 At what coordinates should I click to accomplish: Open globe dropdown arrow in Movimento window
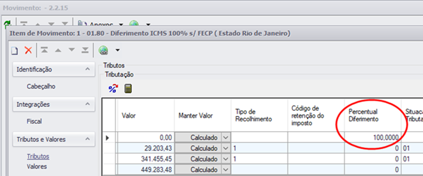click(x=148, y=25)
